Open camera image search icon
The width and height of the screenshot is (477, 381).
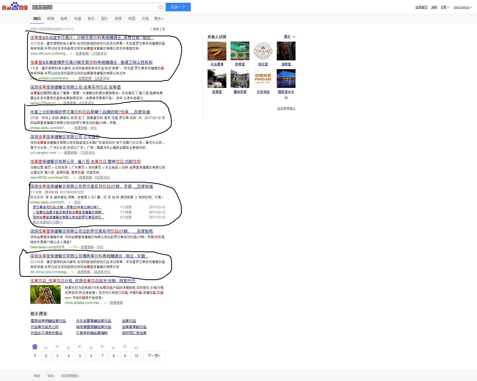click(161, 7)
